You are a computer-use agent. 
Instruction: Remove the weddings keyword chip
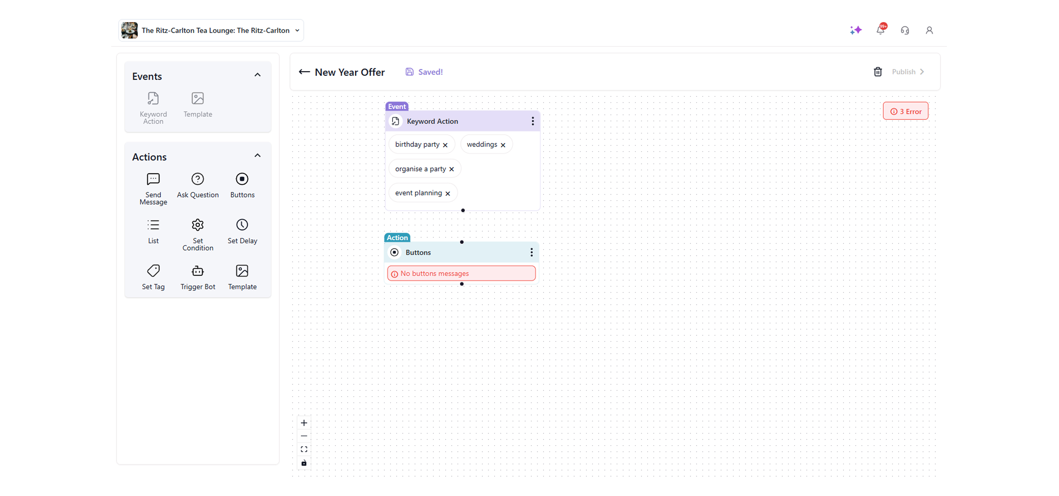click(503, 145)
